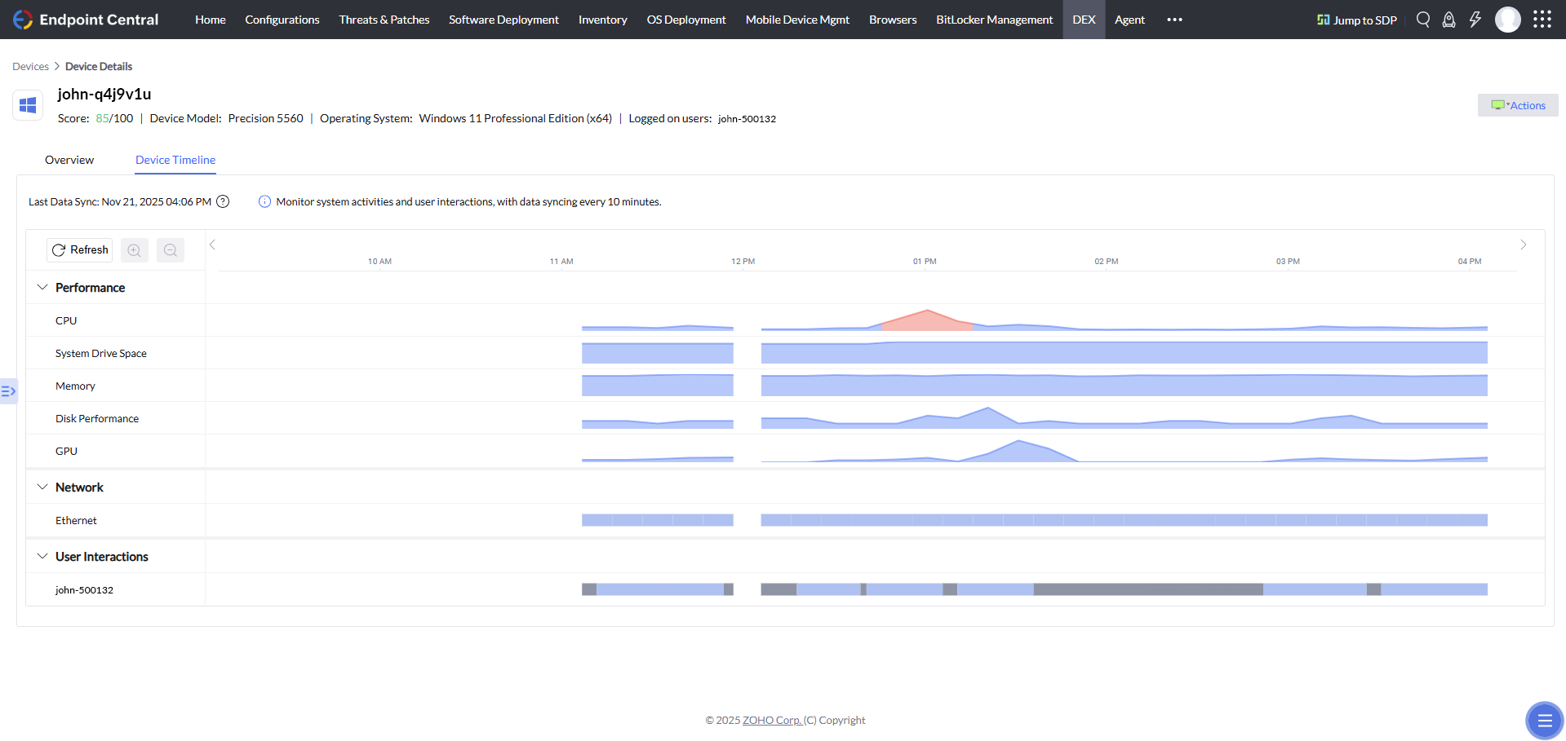Open the Configurations menu
The image size is (1566, 741).
(282, 20)
